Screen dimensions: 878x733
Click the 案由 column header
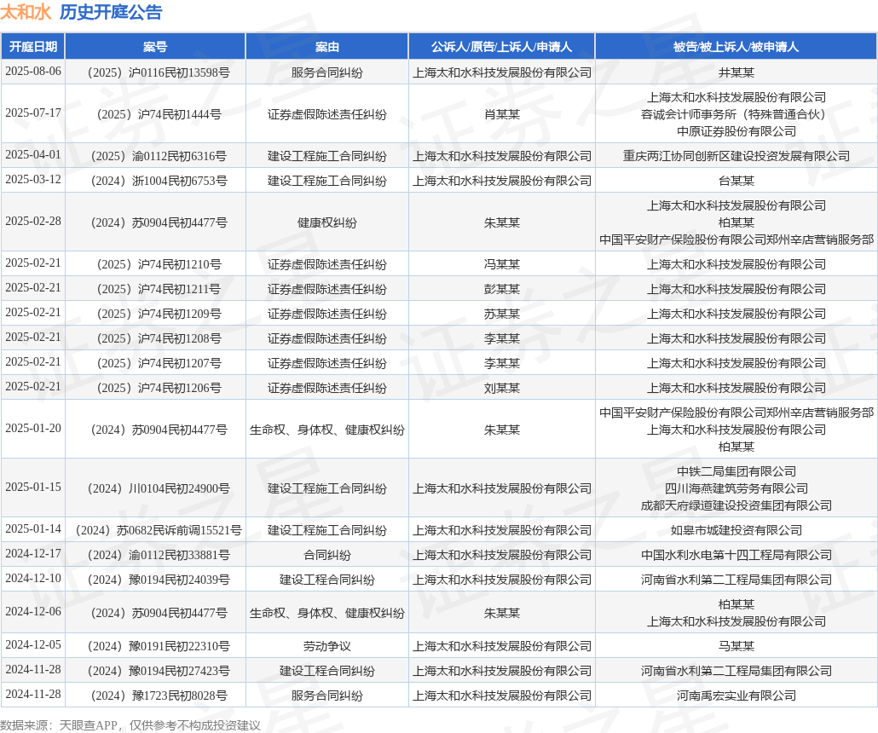tap(327, 47)
